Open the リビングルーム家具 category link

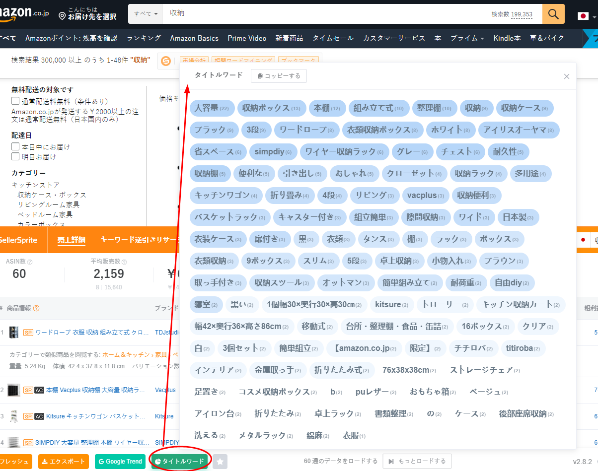[49, 204]
